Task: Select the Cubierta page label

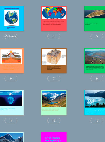Action: coord(11,36)
